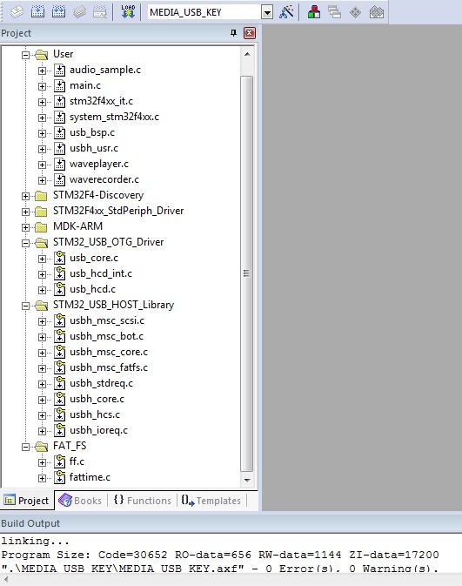Click the Program Size line in Build Output

220,555
